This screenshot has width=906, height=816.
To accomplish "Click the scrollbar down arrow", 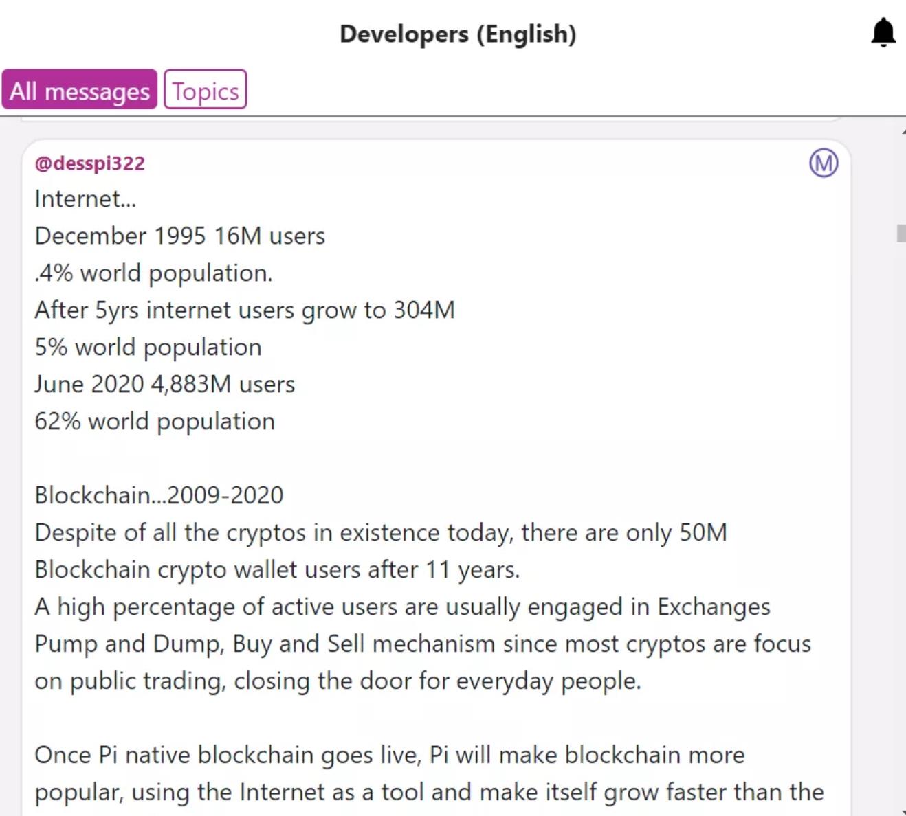I will click(x=903, y=812).
